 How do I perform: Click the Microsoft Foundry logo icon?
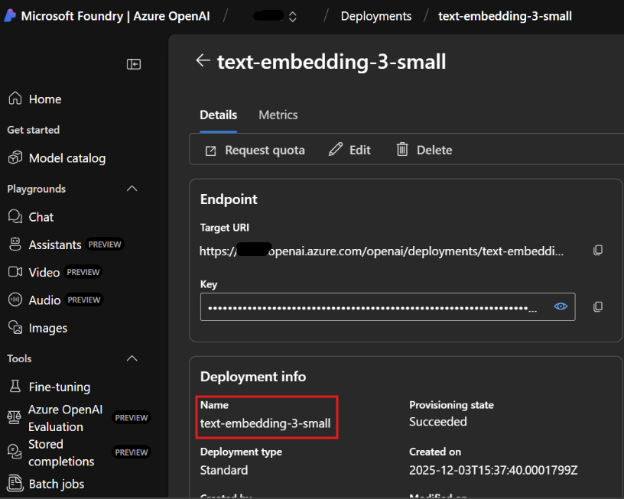tap(10, 16)
